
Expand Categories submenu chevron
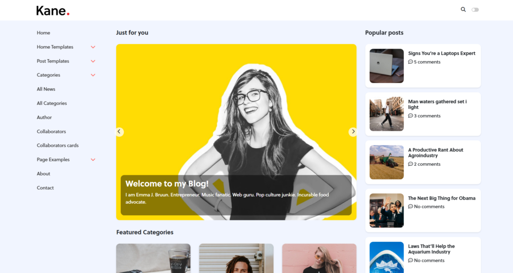click(93, 75)
